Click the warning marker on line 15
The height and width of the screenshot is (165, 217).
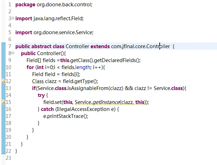coord(3,102)
